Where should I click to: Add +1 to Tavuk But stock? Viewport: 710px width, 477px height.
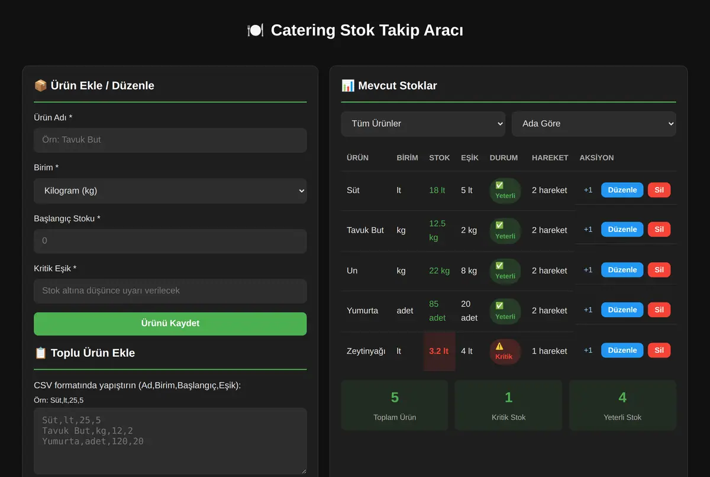point(588,230)
